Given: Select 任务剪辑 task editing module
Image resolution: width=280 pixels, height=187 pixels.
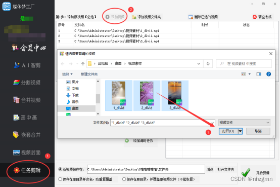Looking at the screenshot, I should [x=27, y=170].
